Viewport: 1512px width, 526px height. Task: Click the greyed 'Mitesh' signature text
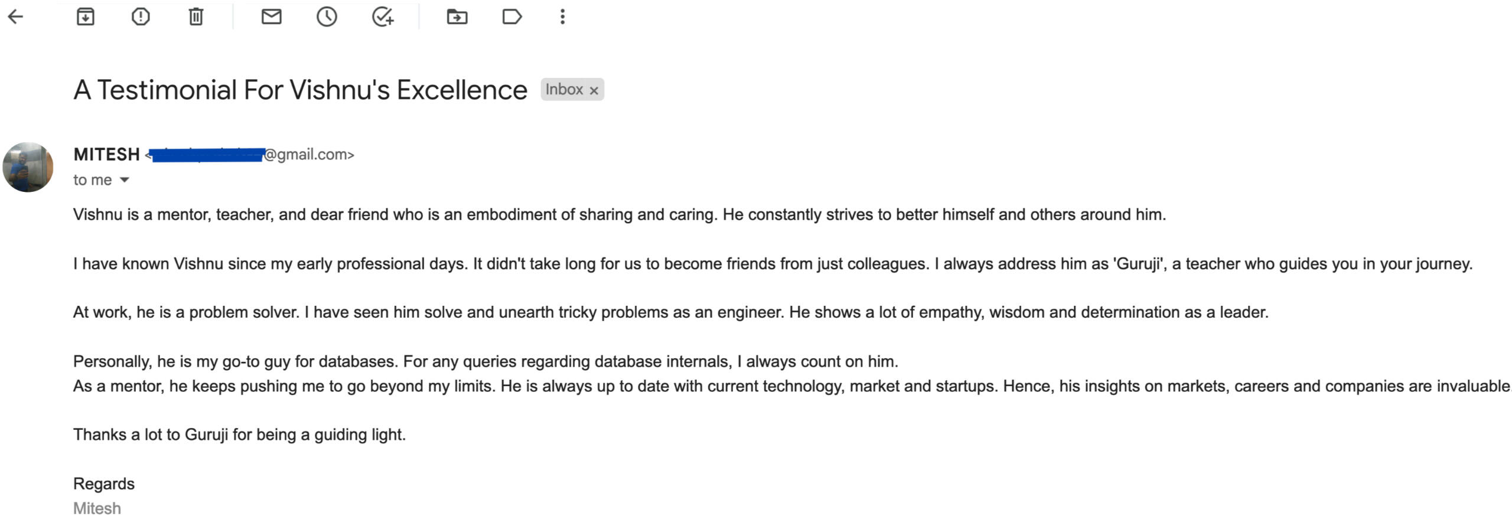[x=97, y=508]
